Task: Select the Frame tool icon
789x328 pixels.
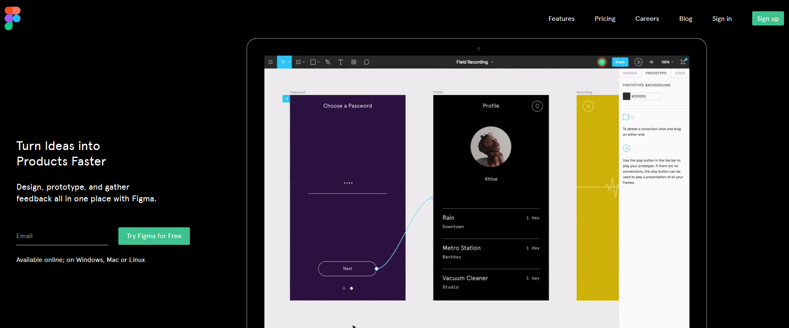Action: pyautogui.click(x=298, y=62)
